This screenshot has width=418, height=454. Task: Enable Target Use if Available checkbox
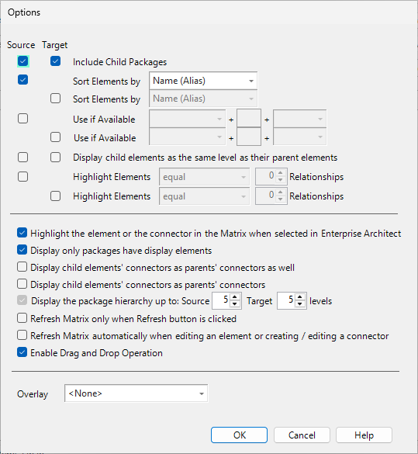[55, 137]
